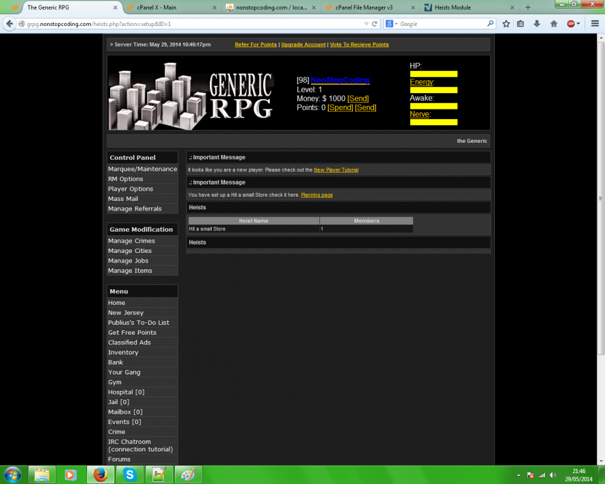Click the back navigation arrow
This screenshot has width=605, height=484.
pyautogui.click(x=9, y=24)
